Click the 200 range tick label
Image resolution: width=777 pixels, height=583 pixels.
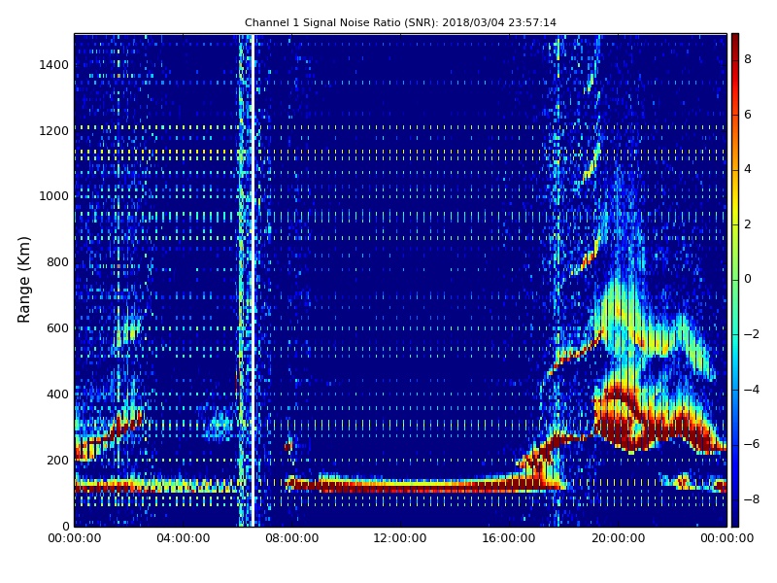pos(57,460)
